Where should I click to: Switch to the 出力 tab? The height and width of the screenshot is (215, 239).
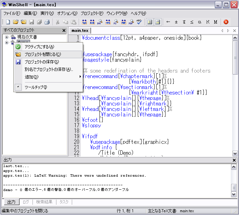coord(11,202)
